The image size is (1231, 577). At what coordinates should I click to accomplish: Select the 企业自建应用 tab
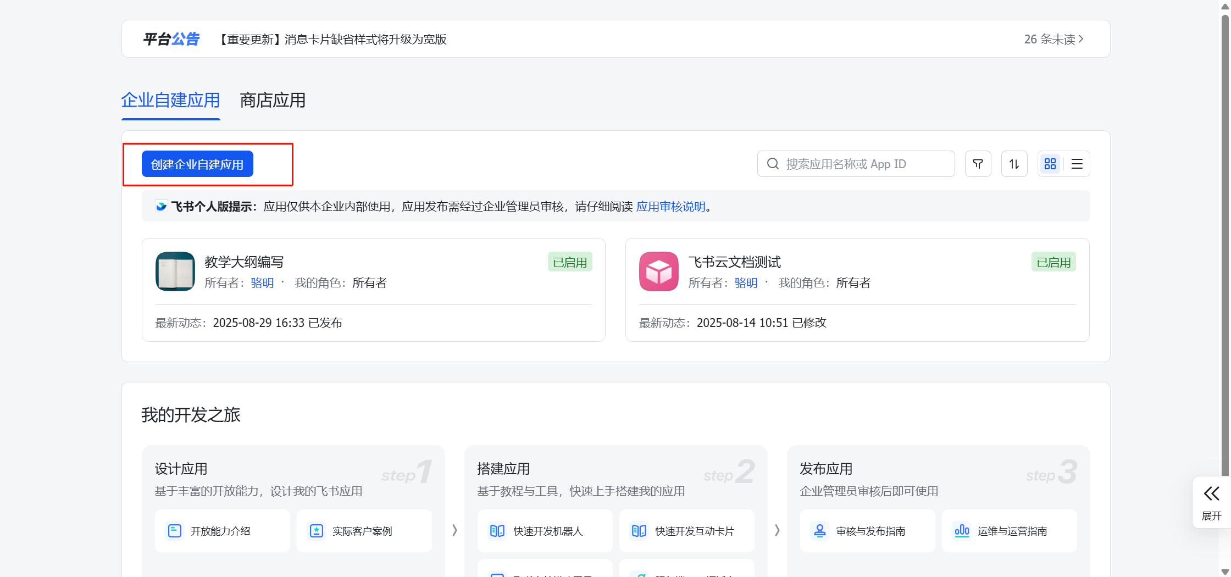pyautogui.click(x=170, y=101)
